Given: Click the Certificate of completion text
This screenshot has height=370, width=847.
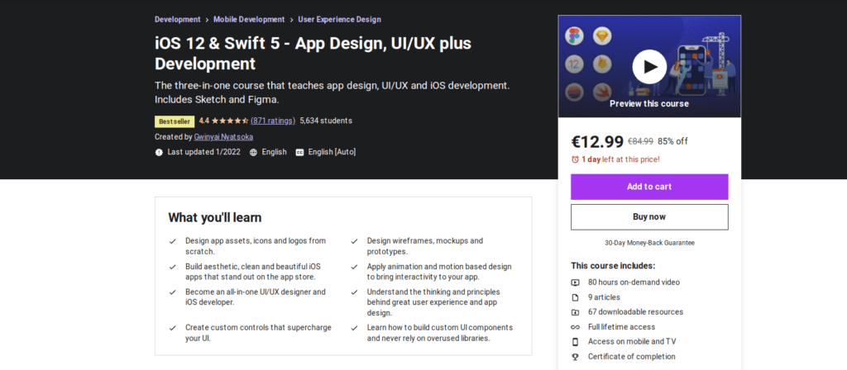Looking at the screenshot, I should tap(631, 357).
